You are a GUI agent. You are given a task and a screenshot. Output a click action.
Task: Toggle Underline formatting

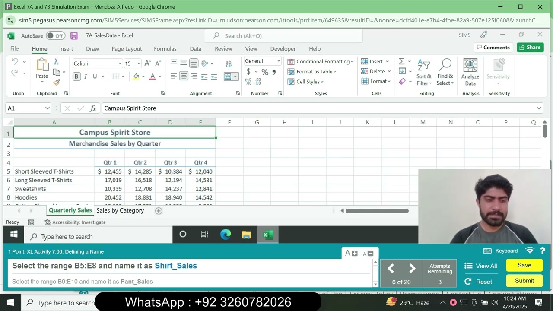click(x=95, y=76)
